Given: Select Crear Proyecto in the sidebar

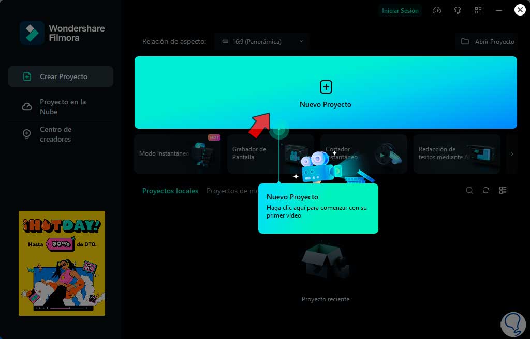Looking at the screenshot, I should pyautogui.click(x=61, y=76).
